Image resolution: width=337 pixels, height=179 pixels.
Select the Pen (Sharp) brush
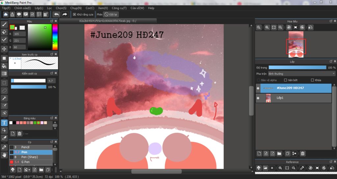tap(31, 157)
